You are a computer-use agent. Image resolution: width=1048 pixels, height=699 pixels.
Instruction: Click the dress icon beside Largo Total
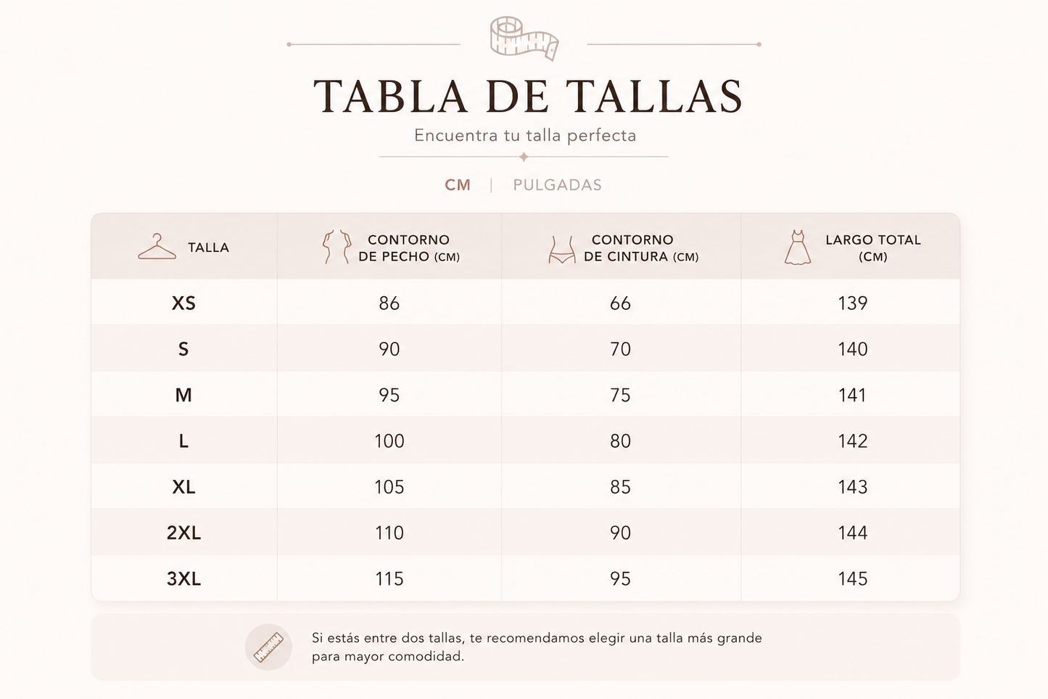point(797,248)
